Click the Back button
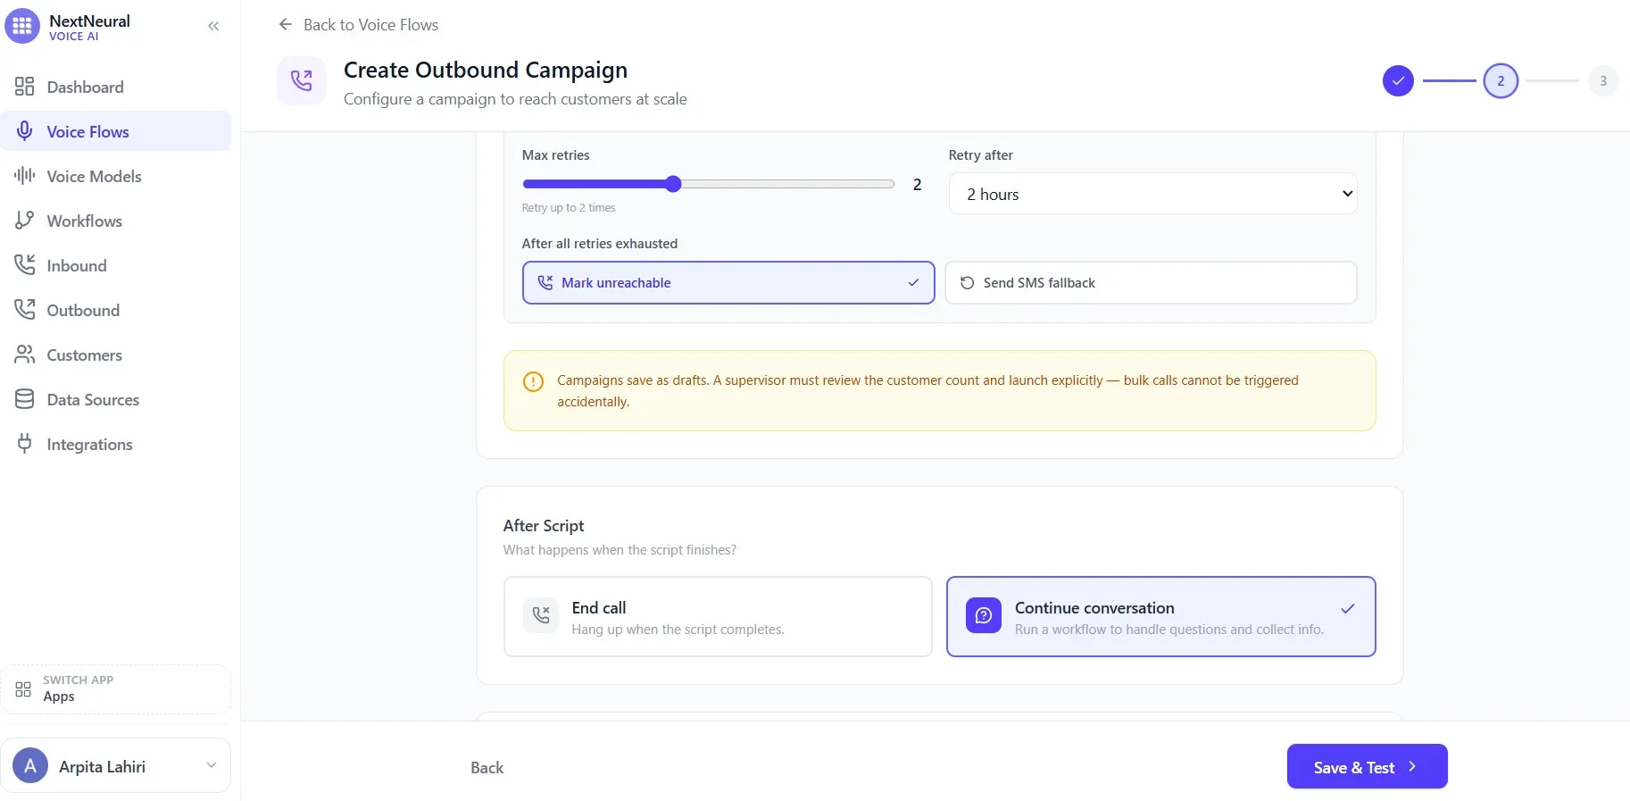This screenshot has width=1630, height=801. click(x=487, y=767)
